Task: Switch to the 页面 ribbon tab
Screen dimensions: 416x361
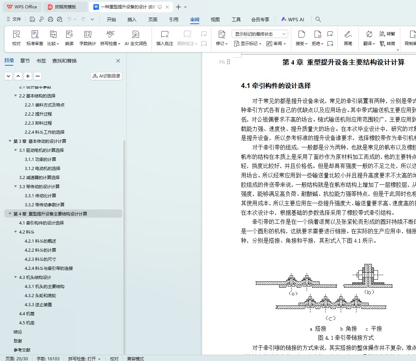Action: [153, 20]
